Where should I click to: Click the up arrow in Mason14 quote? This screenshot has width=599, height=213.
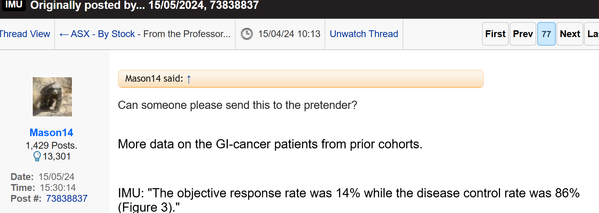(x=189, y=79)
